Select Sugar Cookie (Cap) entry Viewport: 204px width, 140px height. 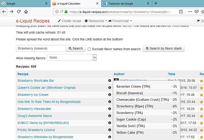tap(147, 119)
